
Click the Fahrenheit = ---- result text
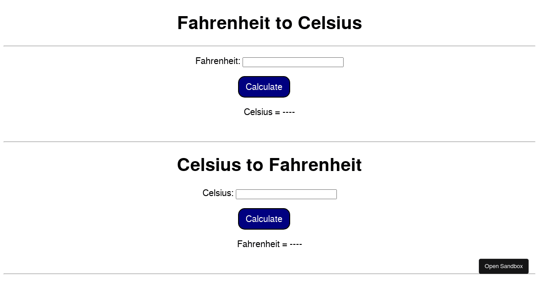tap(269, 244)
